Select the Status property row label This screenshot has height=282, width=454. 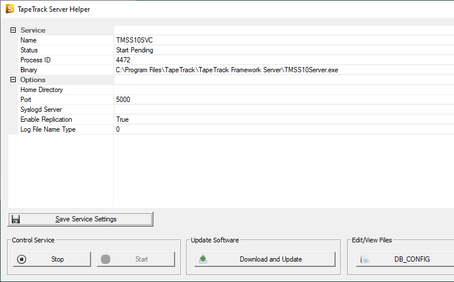[29, 50]
